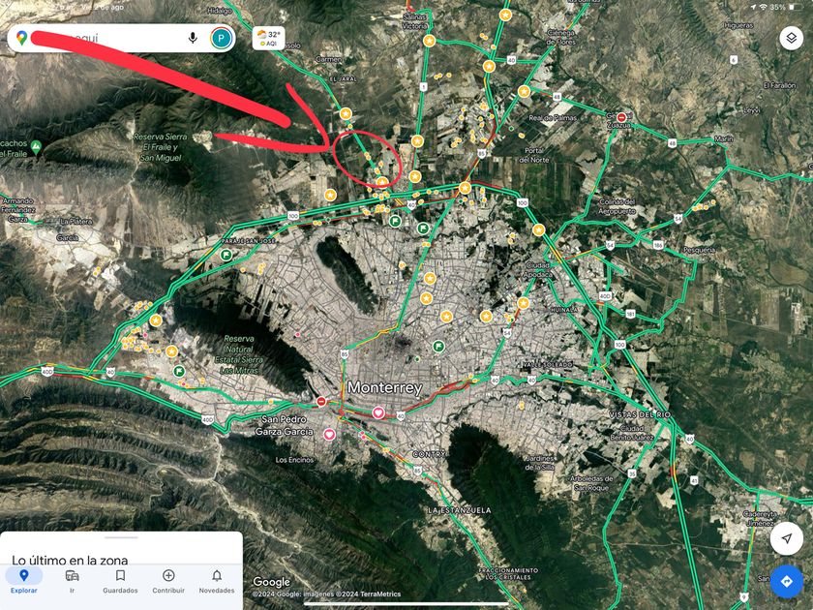Open the map layers button
This screenshot has height=610, width=813.
point(792,38)
